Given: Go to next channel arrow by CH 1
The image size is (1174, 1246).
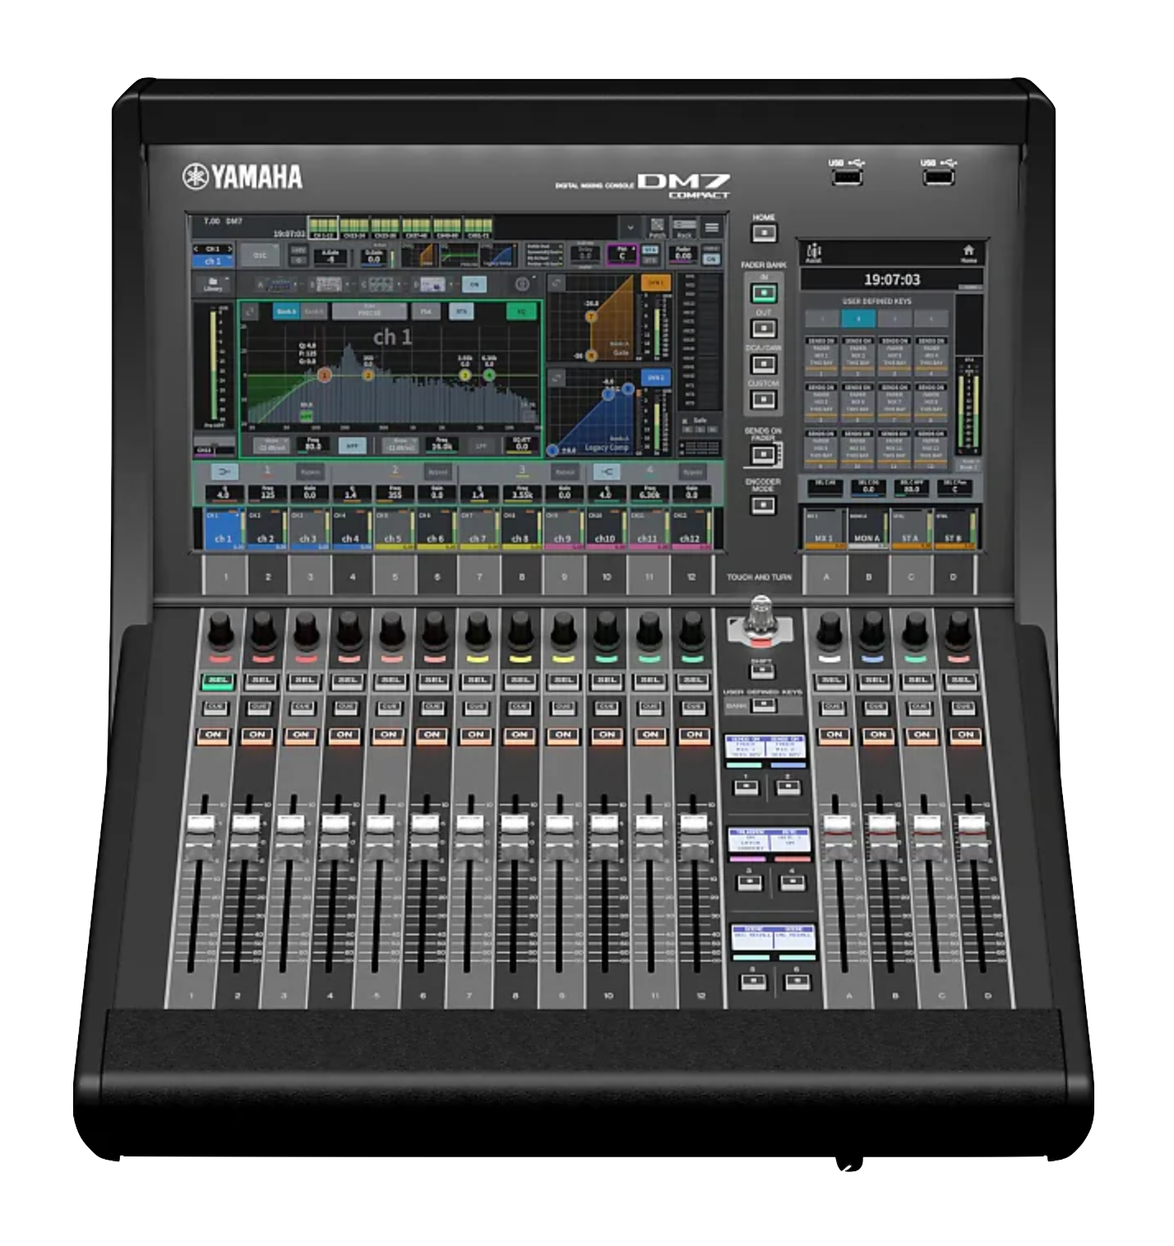Looking at the screenshot, I should click(229, 248).
